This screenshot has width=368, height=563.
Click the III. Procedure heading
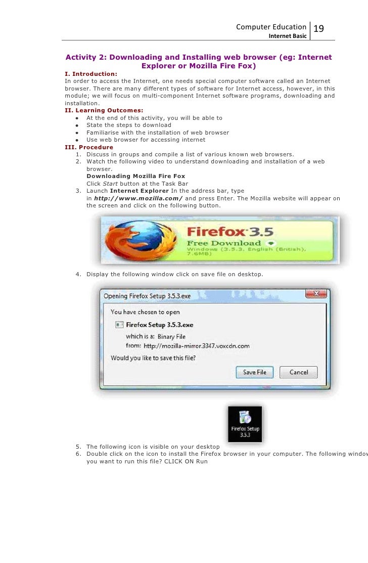click(x=89, y=147)
